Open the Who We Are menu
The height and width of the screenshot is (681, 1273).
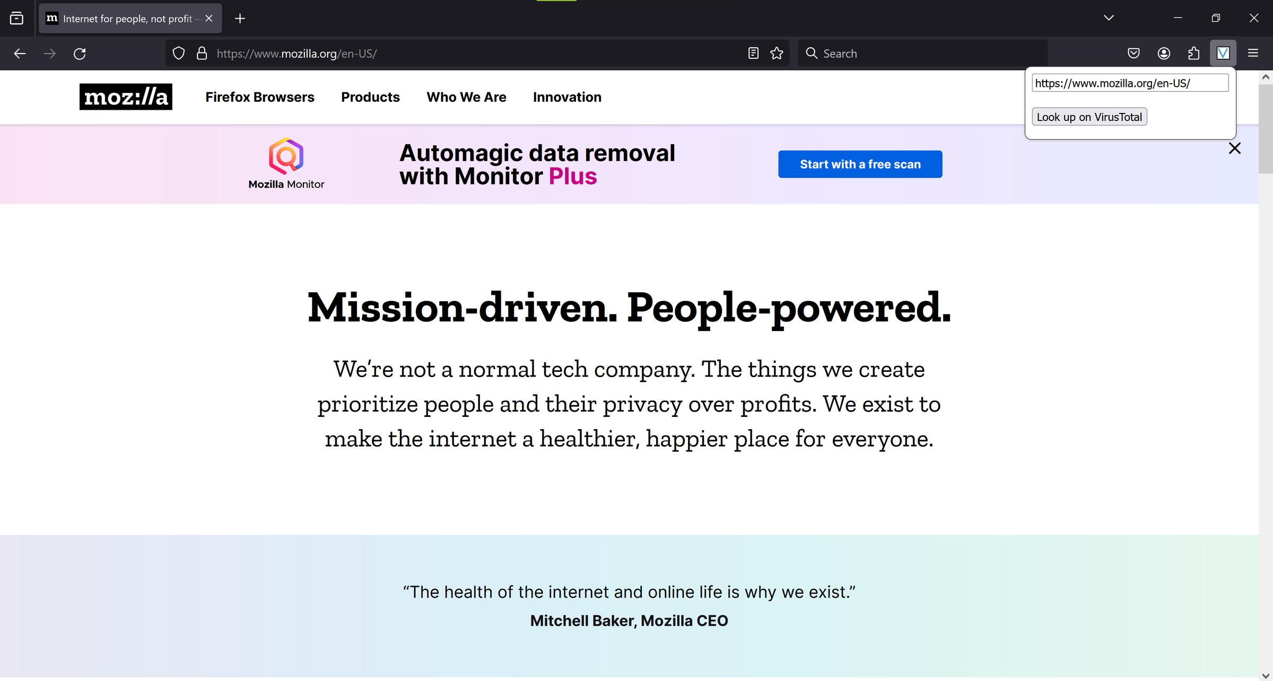466,97
